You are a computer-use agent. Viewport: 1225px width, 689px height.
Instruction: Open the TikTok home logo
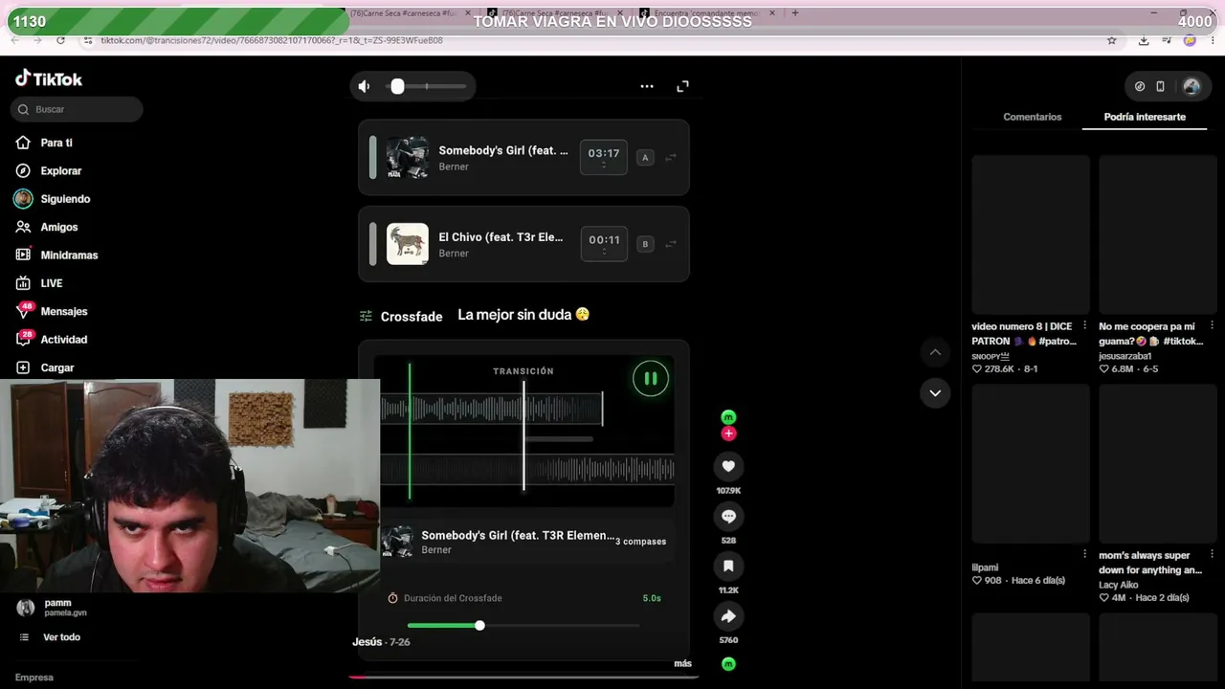(49, 78)
